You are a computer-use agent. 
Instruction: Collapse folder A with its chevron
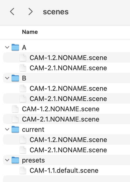click(x=7, y=47)
